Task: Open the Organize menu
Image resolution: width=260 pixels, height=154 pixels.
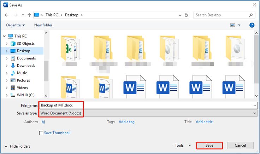Action: [16, 25]
